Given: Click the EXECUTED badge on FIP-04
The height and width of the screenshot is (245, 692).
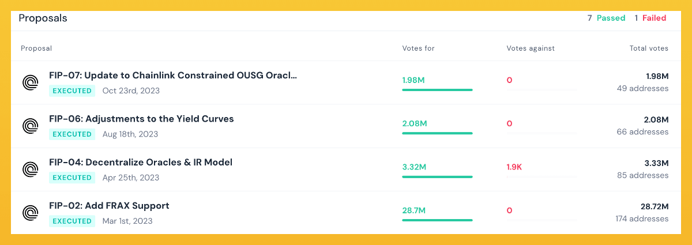Looking at the screenshot, I should (72, 178).
